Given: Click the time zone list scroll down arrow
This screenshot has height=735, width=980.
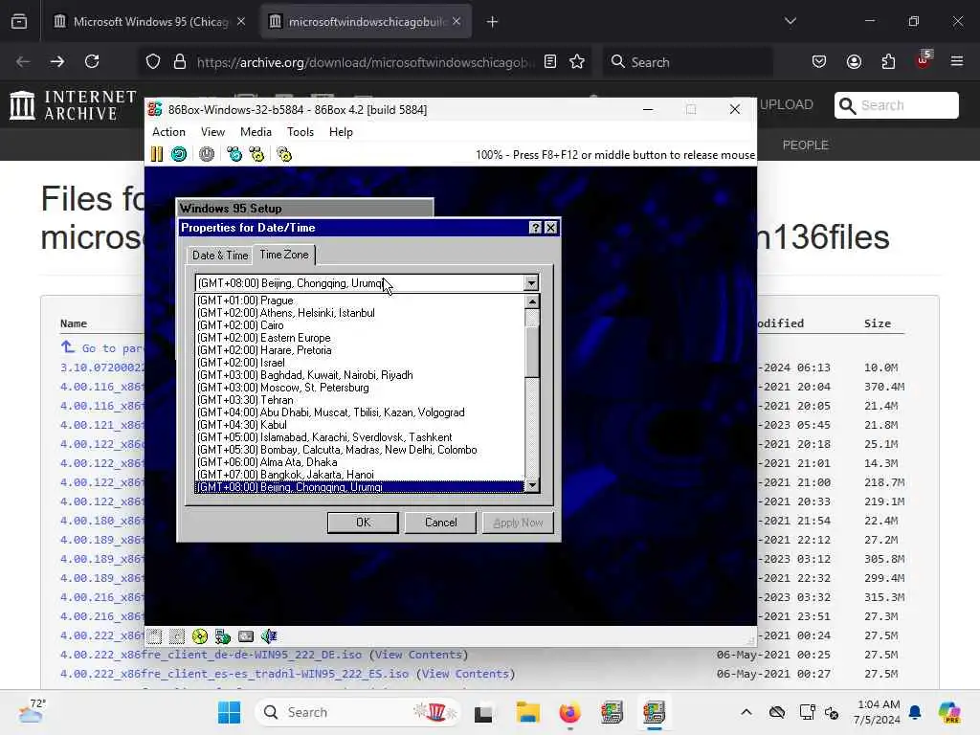Looking at the screenshot, I should pyautogui.click(x=532, y=485).
